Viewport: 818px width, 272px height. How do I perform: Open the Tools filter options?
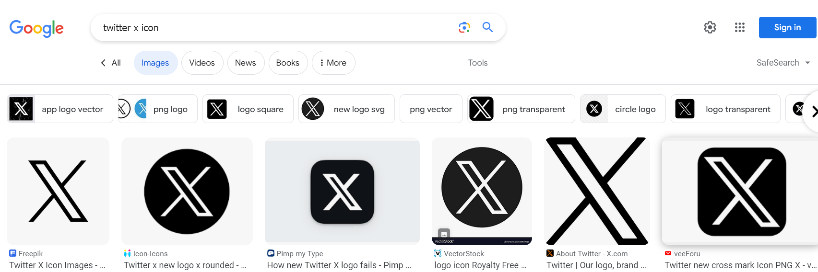[477, 63]
